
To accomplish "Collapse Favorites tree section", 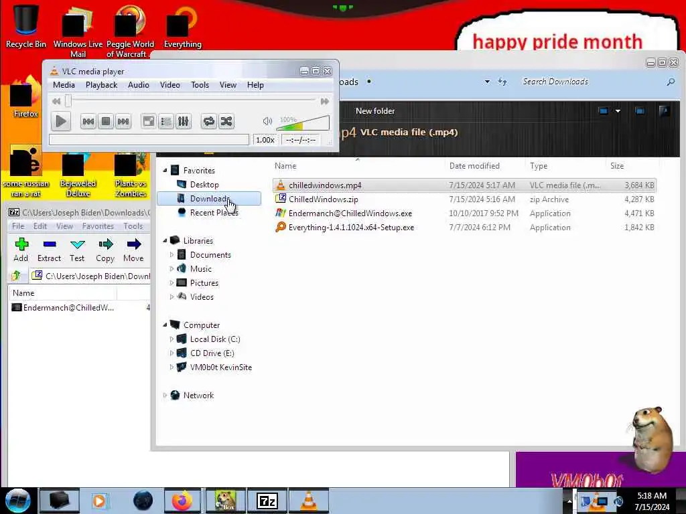I will pos(165,170).
